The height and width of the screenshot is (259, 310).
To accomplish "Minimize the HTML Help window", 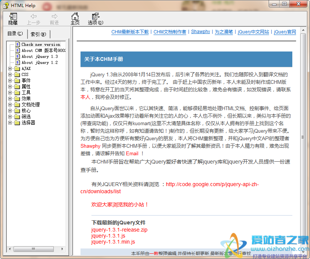I will 274,4.
